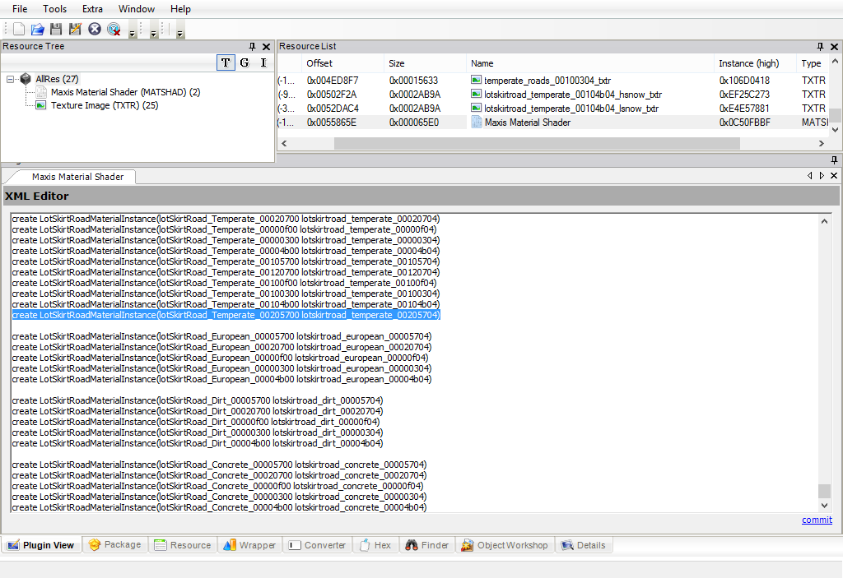Viewport: 843px width, 578px height.
Task: Toggle the I instance view in Resource Tree
Action: click(x=263, y=62)
